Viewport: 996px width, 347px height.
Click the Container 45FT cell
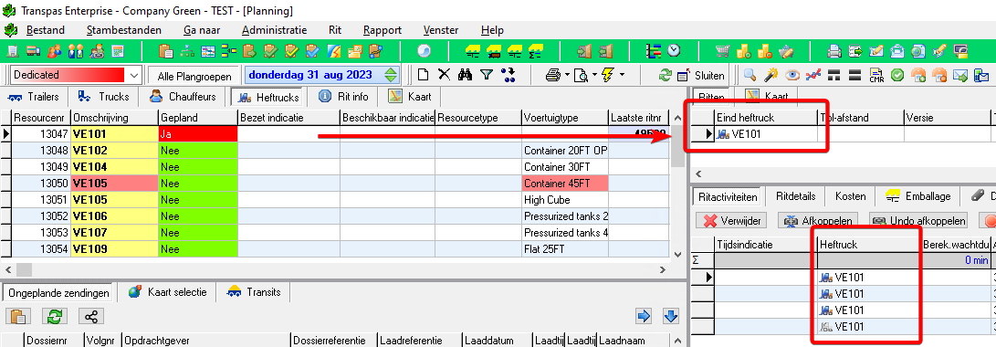point(565,184)
